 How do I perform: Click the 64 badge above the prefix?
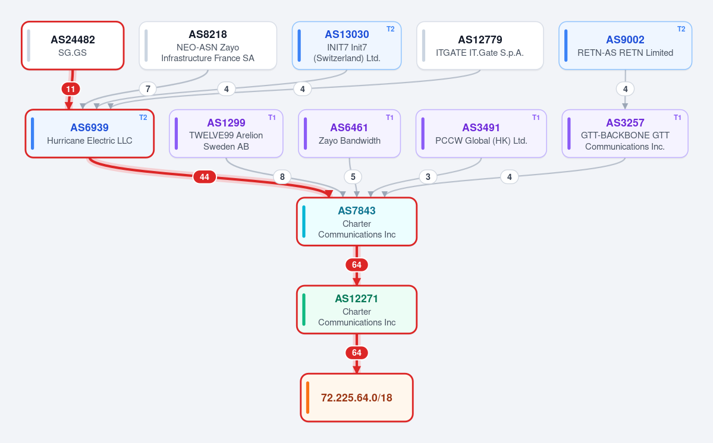(357, 353)
